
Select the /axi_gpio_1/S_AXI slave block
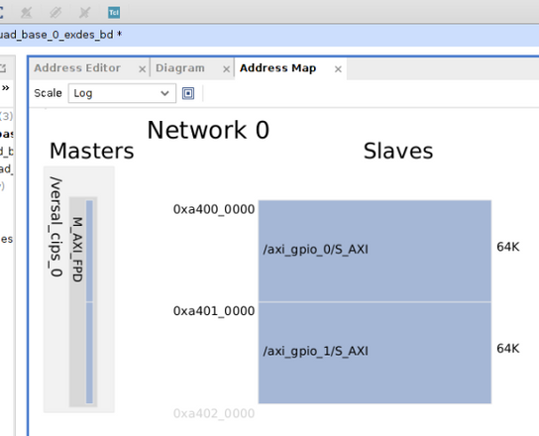click(x=375, y=353)
